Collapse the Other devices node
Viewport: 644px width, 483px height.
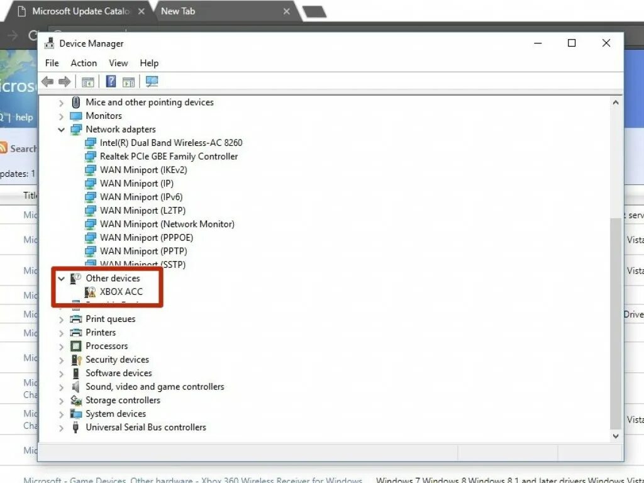[61, 279]
